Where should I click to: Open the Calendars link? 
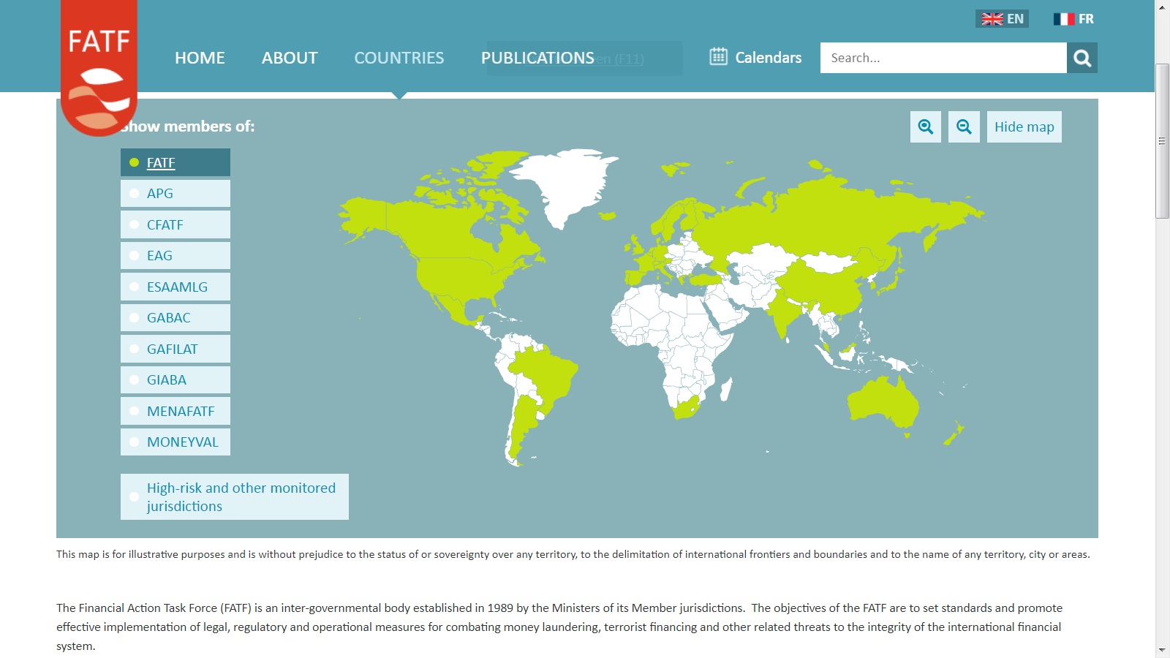(768, 57)
